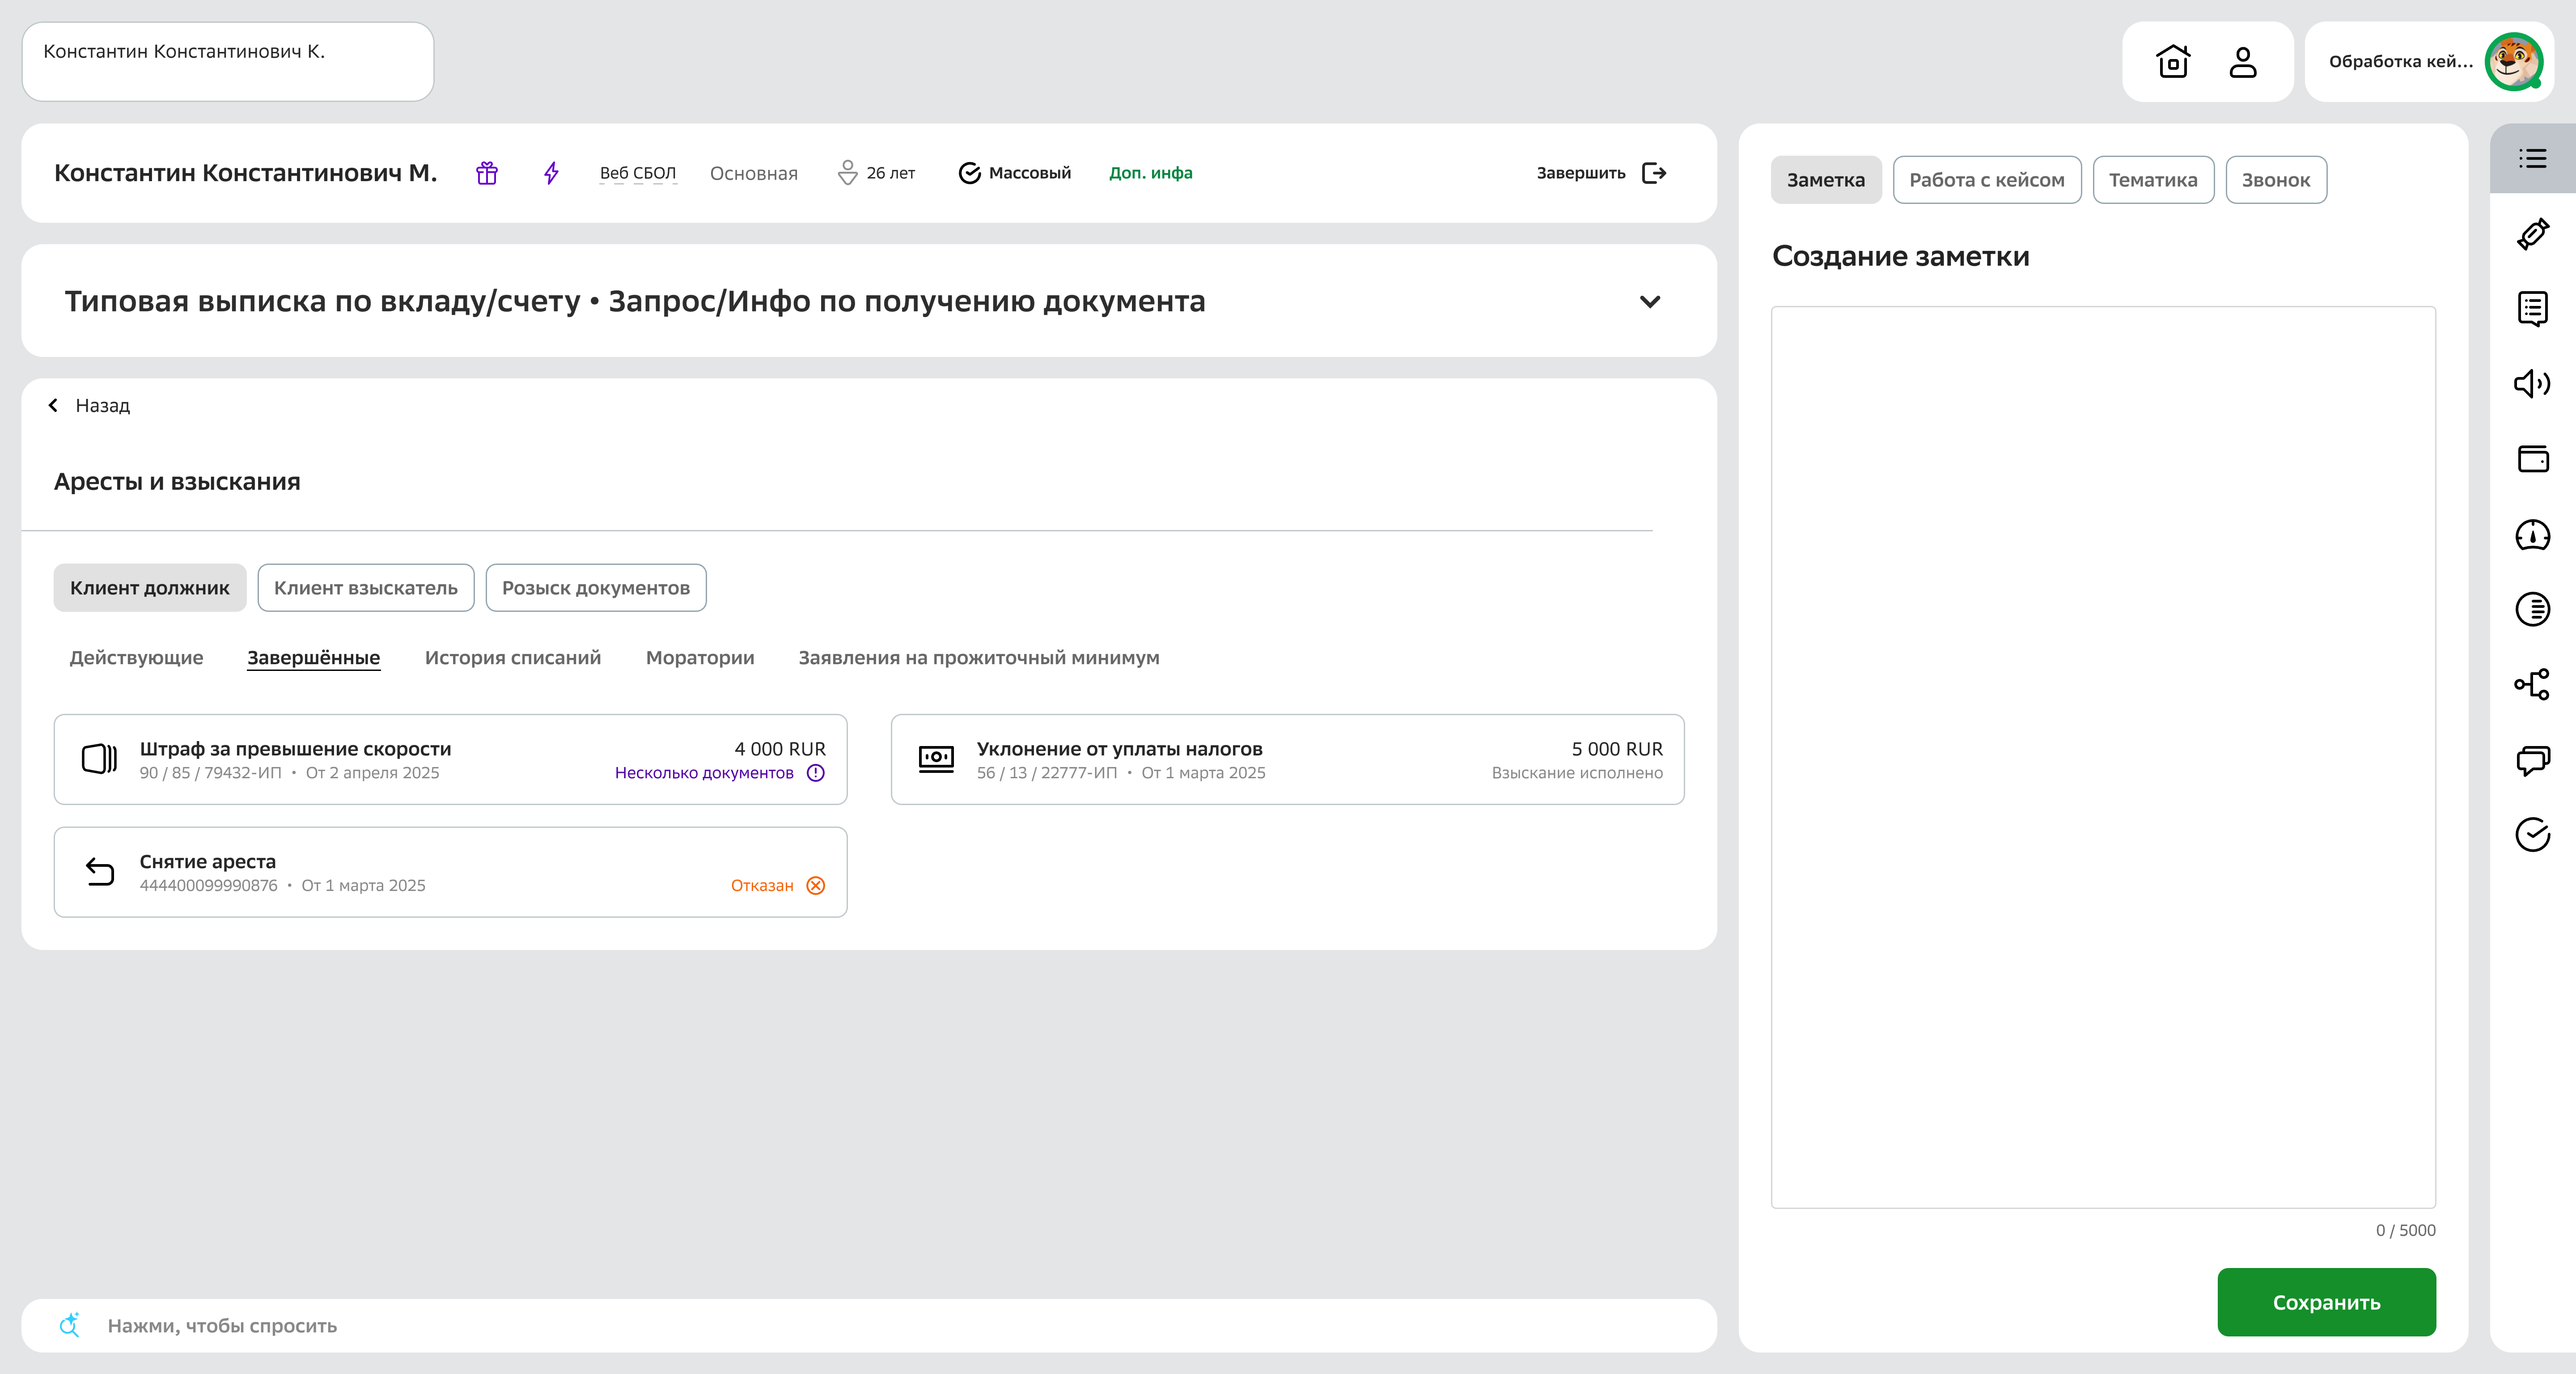
Task: Click the gift icon next to the client name
Action: coord(487,172)
